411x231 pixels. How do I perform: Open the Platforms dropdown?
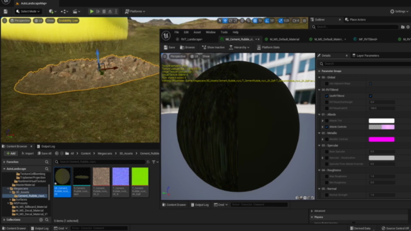pyautogui.click(x=135, y=12)
